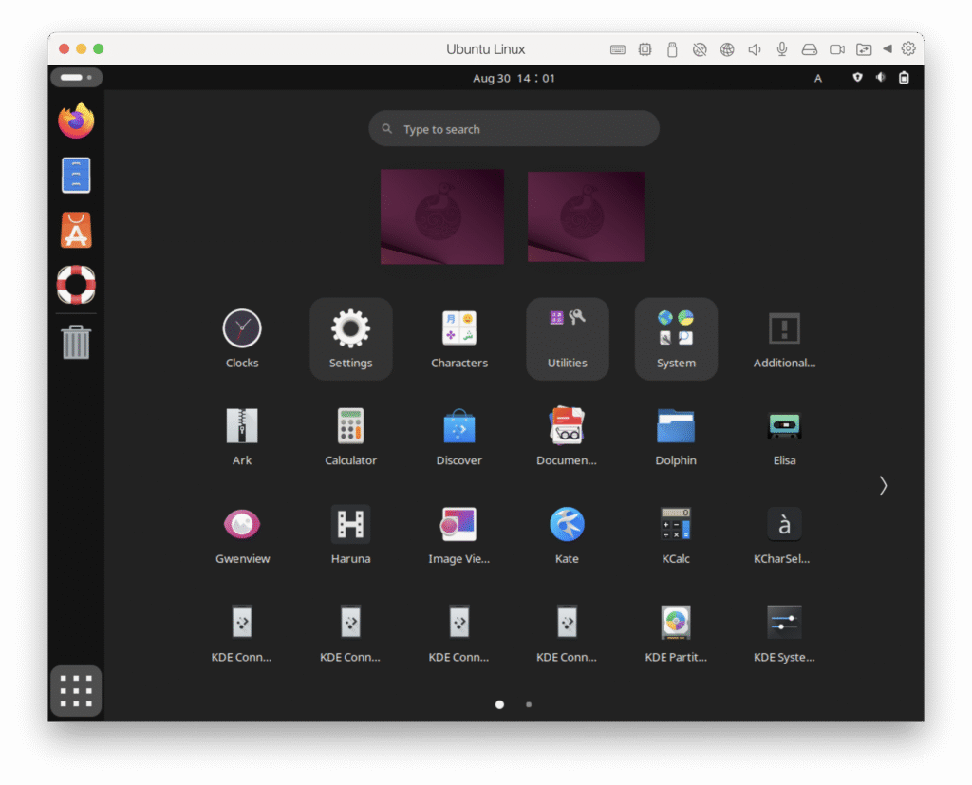Click the VM camera icon
This screenshot has width=972, height=785.
coord(837,49)
